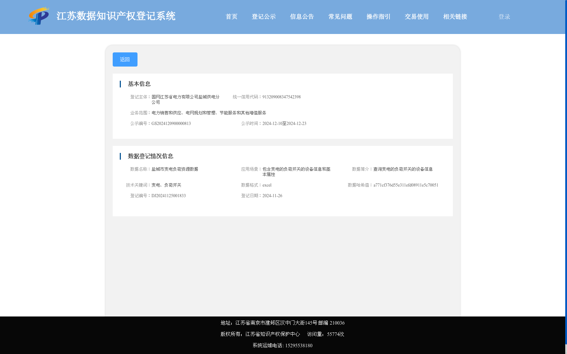Open 交易使用 navigation item
567x354 pixels.
[x=417, y=17]
